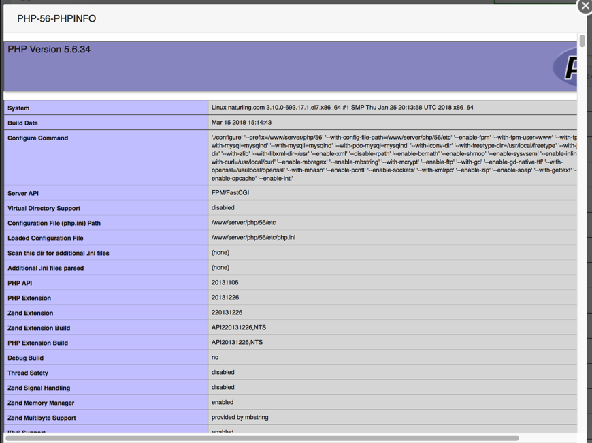Click the disabled value for Zend Signal Handling

pyautogui.click(x=223, y=387)
